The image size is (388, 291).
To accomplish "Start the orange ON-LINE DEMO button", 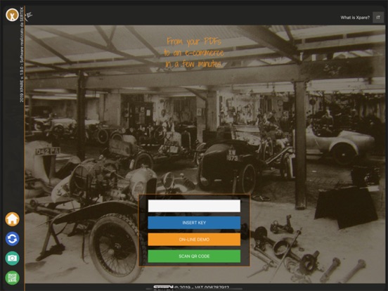I will (194, 239).
